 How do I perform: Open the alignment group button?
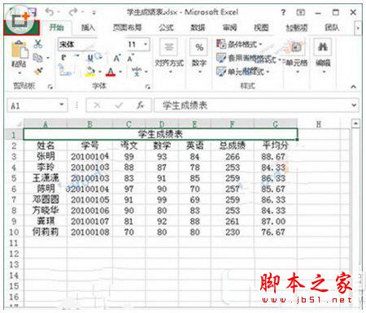tap(169, 56)
